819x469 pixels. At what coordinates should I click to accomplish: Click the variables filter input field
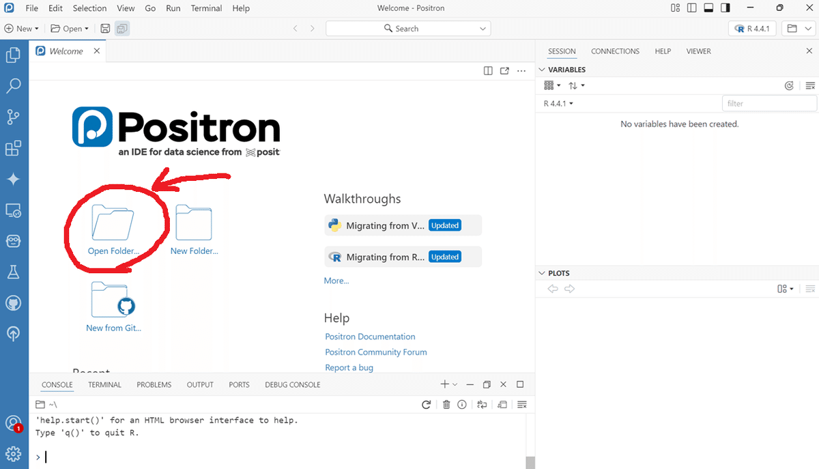[769, 102]
